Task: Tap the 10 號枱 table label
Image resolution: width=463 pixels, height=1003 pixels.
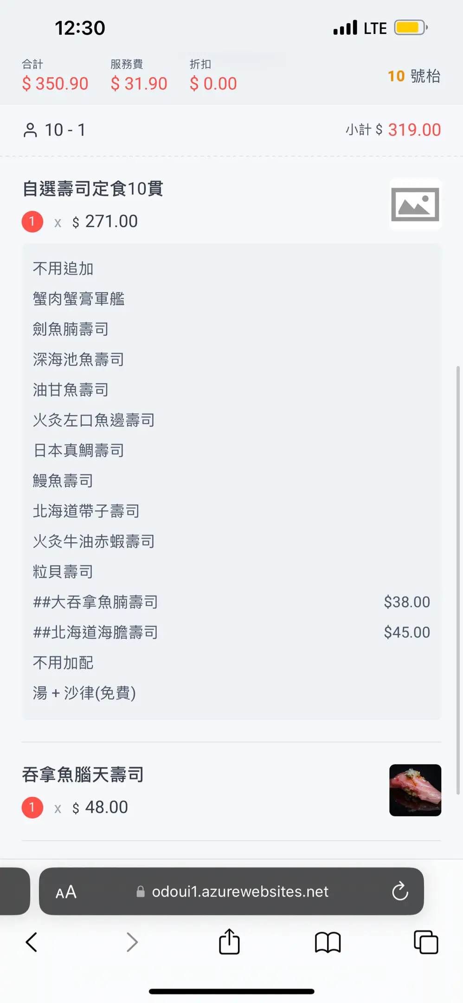Action: [x=413, y=76]
